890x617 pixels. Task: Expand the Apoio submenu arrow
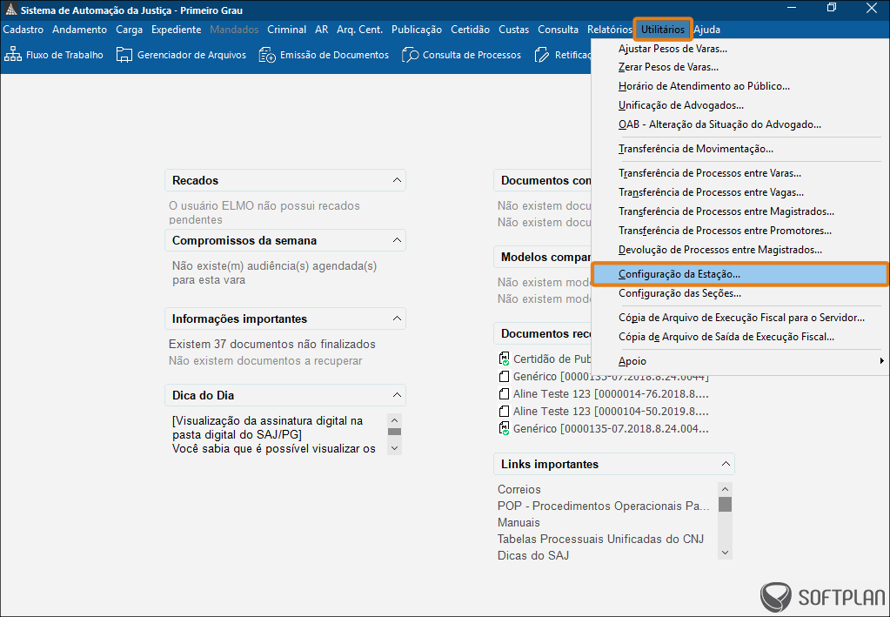(881, 361)
